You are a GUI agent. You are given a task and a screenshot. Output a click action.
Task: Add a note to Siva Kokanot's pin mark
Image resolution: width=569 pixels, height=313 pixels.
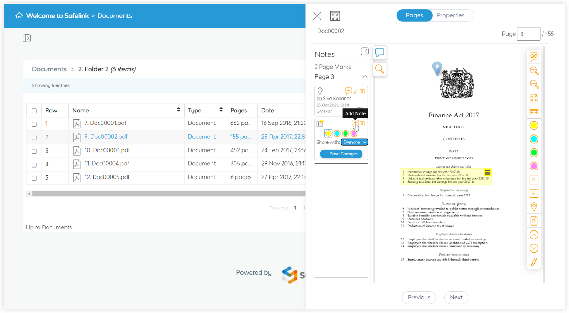[348, 91]
